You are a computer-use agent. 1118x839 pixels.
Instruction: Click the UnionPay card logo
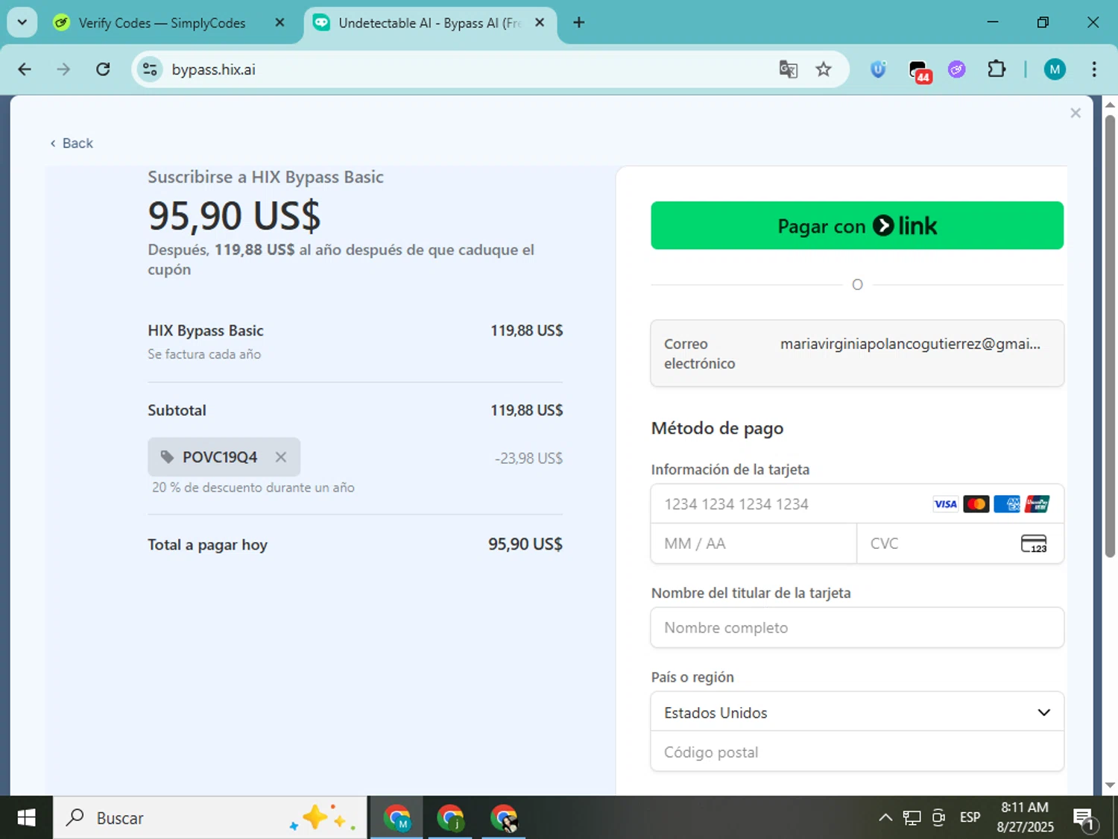(x=1037, y=504)
